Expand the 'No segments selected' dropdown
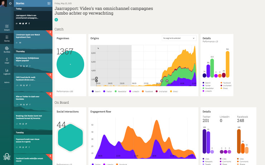Image resolution: width=265 pixels, height=165 pixels. coord(179,38)
